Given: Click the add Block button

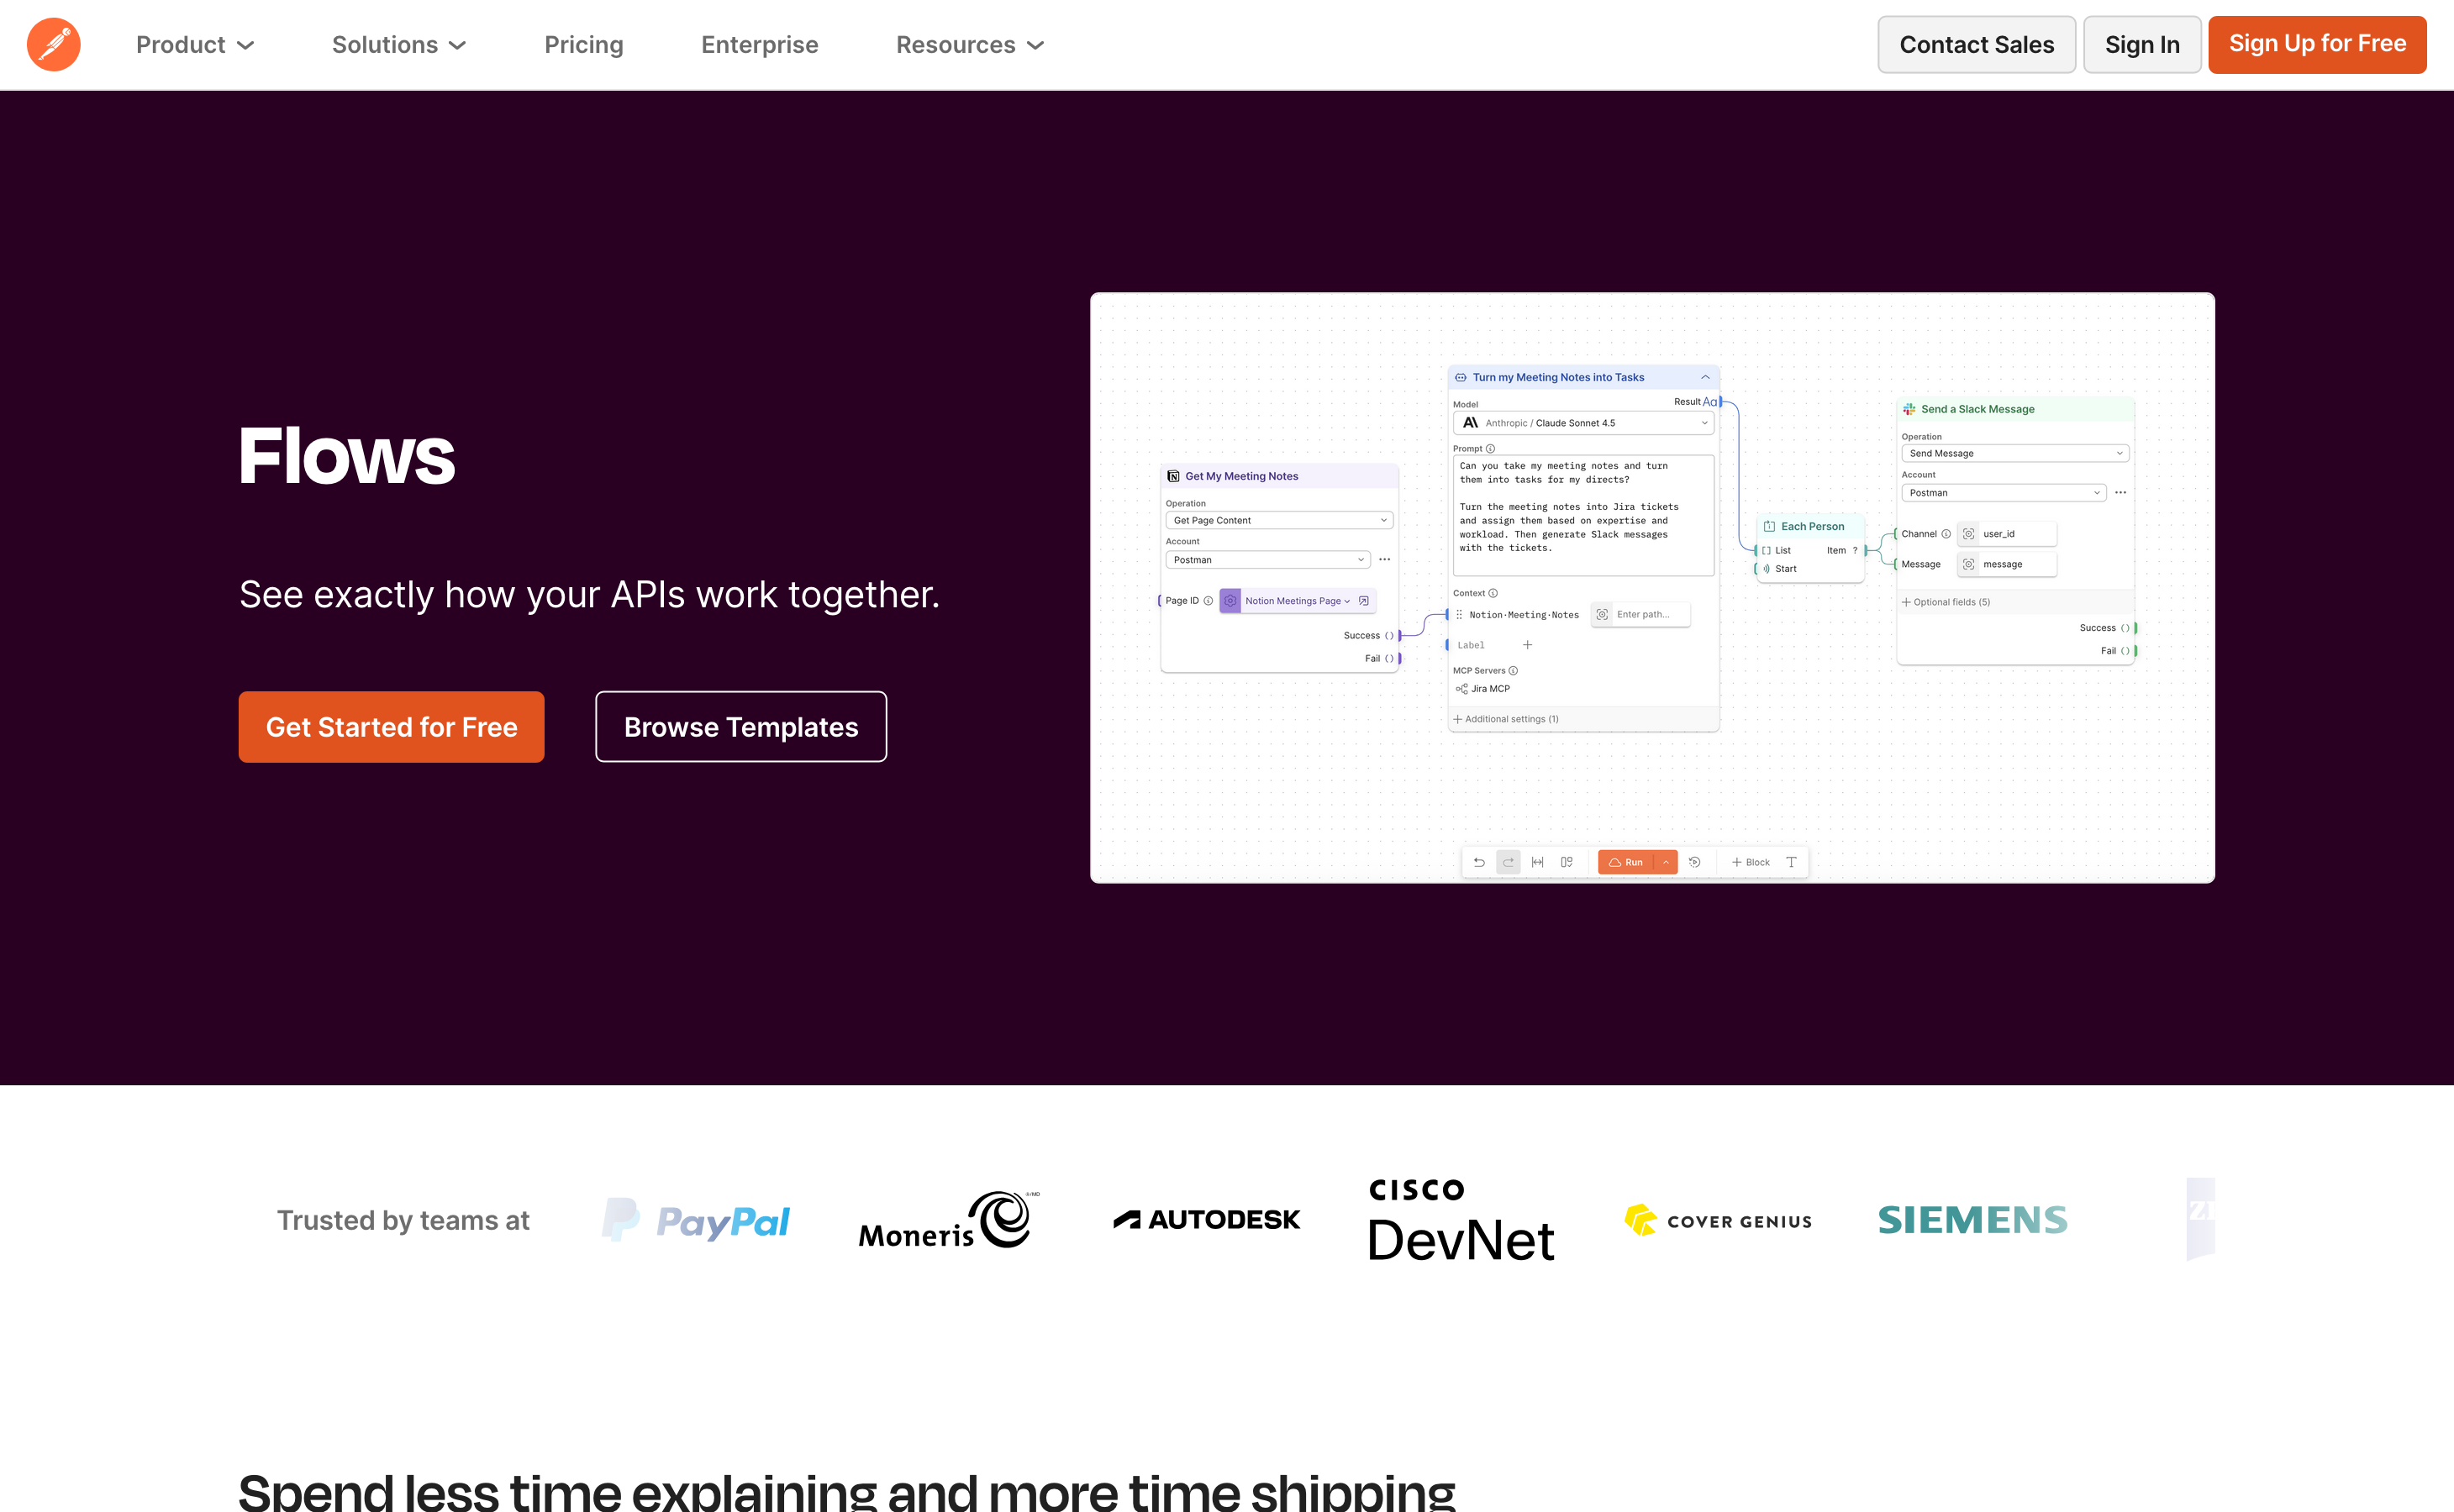Looking at the screenshot, I should click(1751, 862).
